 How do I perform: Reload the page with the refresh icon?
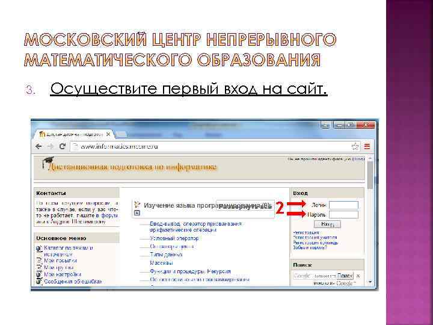[x=63, y=146]
